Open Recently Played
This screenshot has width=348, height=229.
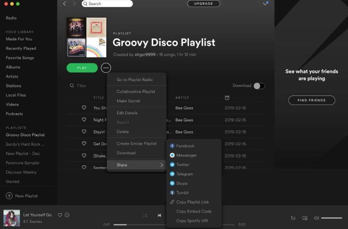pyautogui.click(x=21, y=48)
